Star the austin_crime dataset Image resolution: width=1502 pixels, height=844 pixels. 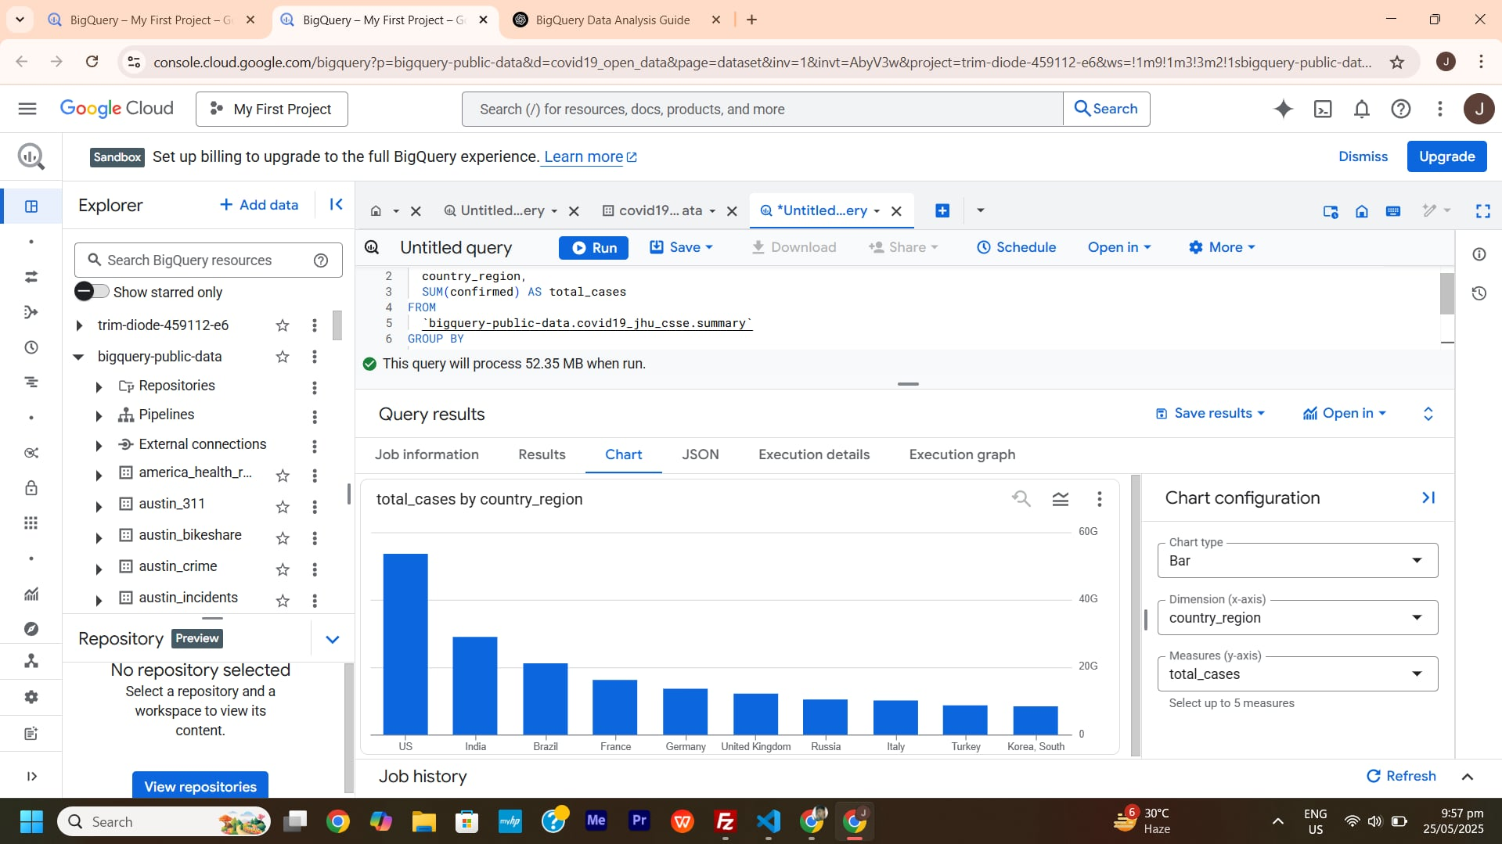click(283, 569)
